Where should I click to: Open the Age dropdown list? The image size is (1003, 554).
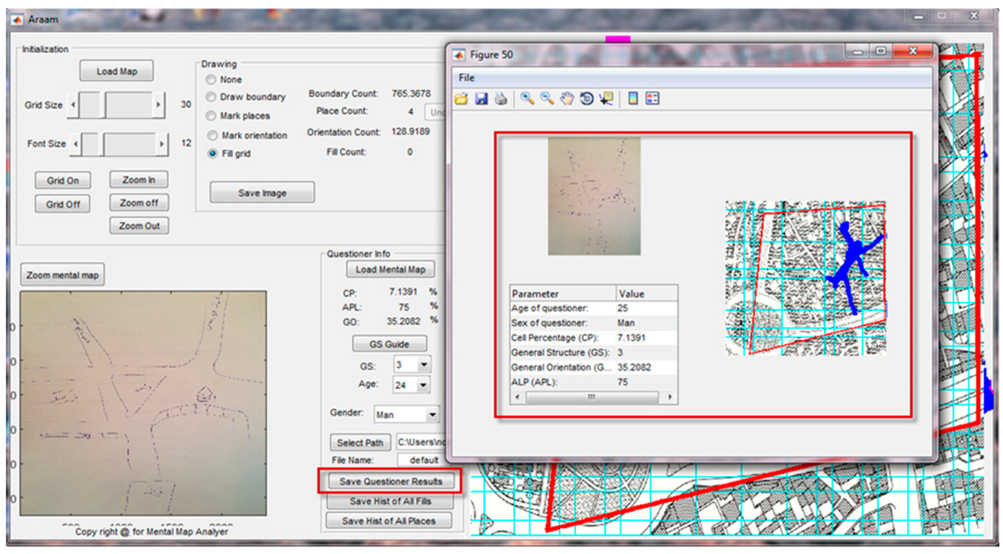pos(424,385)
